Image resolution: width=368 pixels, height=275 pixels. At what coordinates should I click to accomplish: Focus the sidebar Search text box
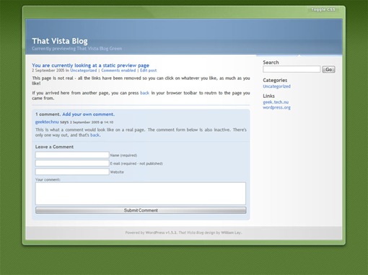click(292, 69)
